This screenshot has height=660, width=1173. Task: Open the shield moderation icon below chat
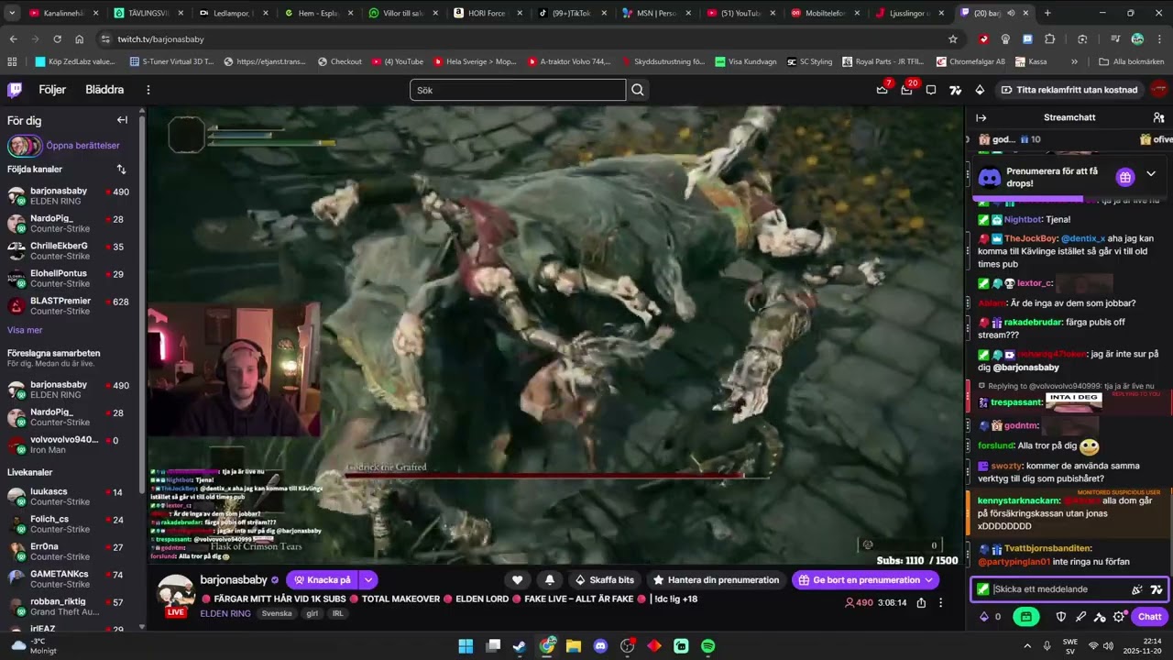click(x=1061, y=617)
